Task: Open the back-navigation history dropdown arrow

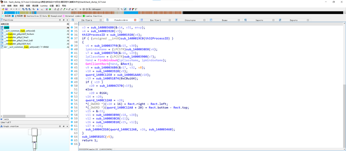Action: point(14,9)
